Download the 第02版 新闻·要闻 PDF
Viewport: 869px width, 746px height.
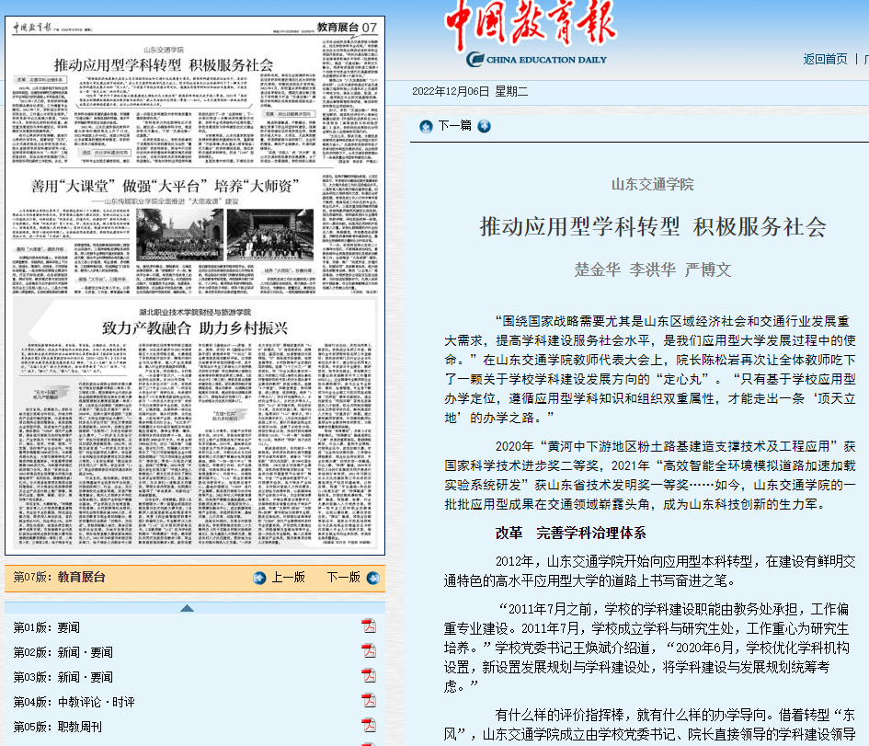pos(369,651)
